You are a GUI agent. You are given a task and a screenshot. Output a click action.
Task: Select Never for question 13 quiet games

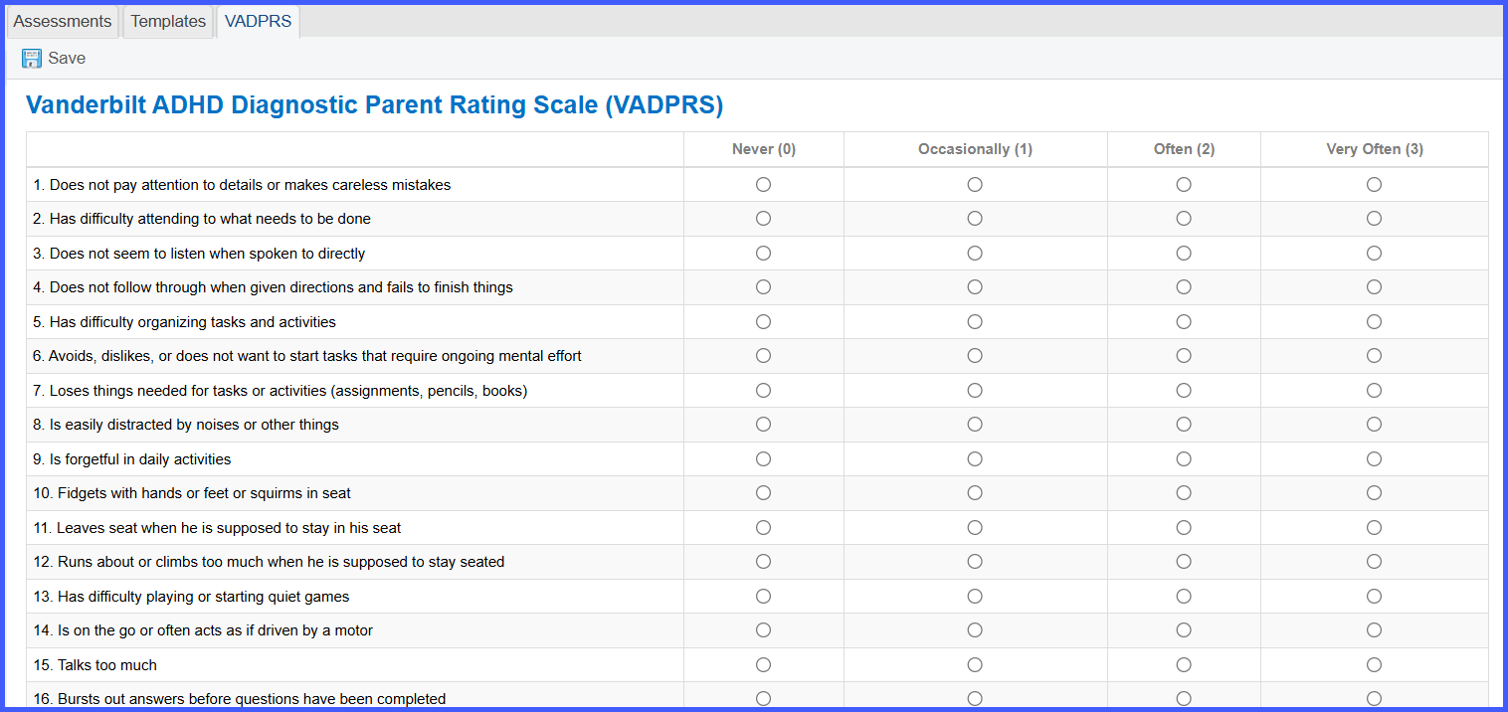[764, 597]
